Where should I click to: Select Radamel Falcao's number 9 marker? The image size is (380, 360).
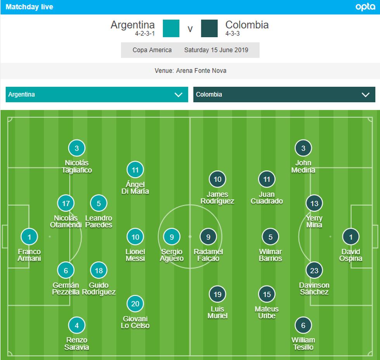coord(208,237)
